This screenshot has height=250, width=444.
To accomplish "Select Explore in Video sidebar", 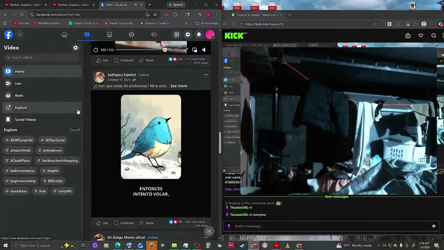I will click(42, 108).
